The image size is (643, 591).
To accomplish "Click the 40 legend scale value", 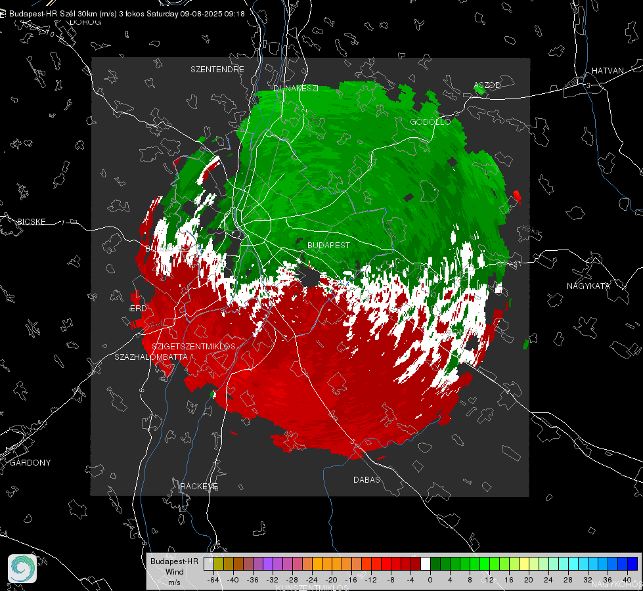I will pyautogui.click(x=627, y=580).
